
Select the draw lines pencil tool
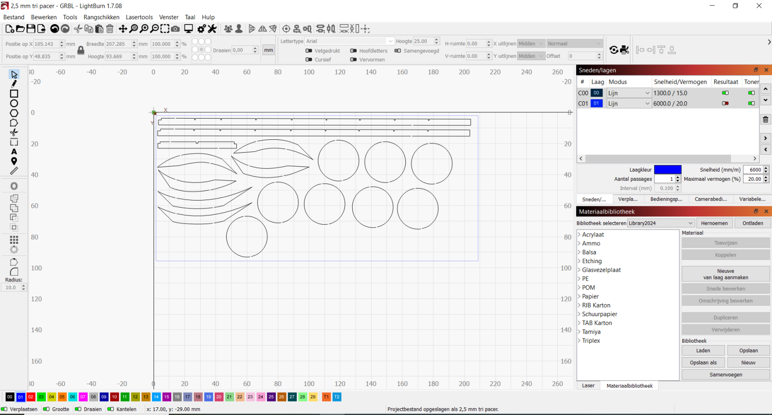pos(14,84)
